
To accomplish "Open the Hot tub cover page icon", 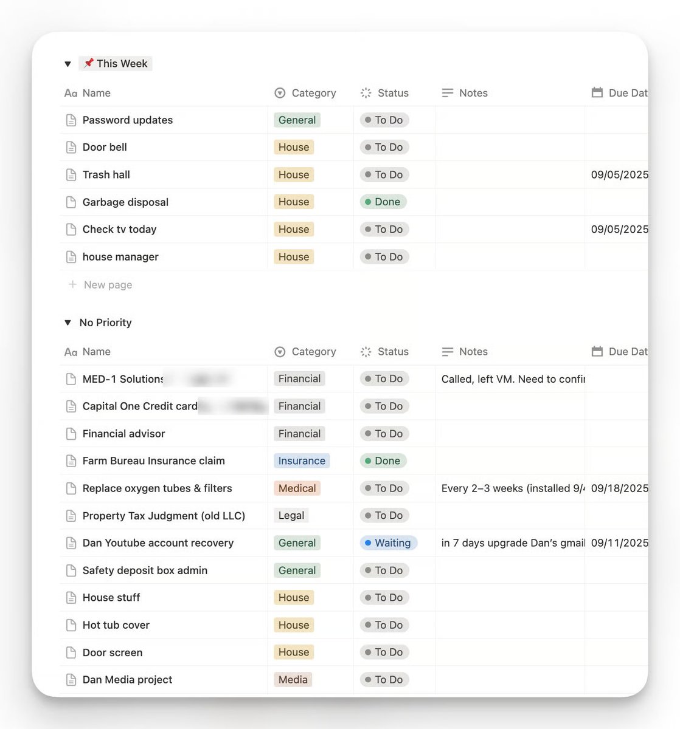I will 71,625.
